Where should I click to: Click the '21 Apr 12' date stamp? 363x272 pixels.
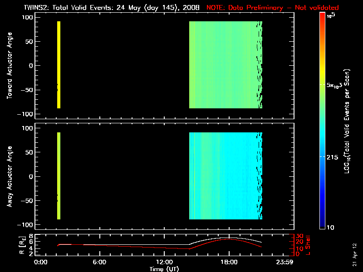(x=355, y=255)
